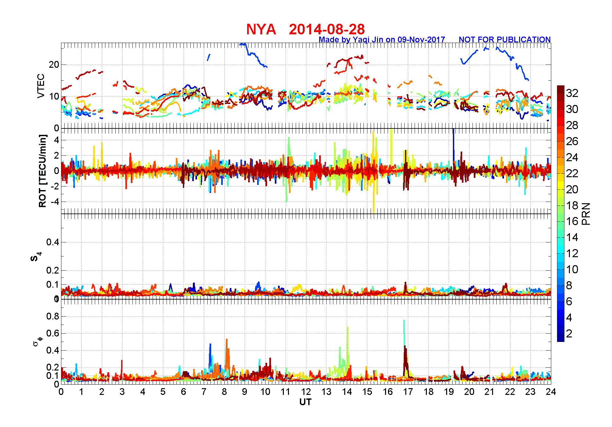Click the "14" tick on the PRN colorbar
The width and height of the screenshot is (612, 427).
click(572, 238)
